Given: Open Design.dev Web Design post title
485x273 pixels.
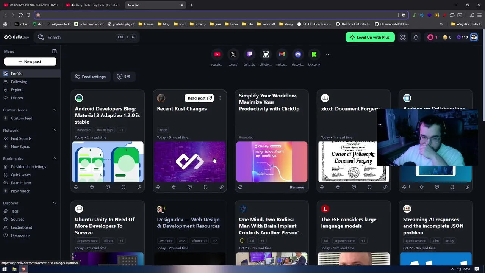Looking at the screenshot, I should [188, 223].
